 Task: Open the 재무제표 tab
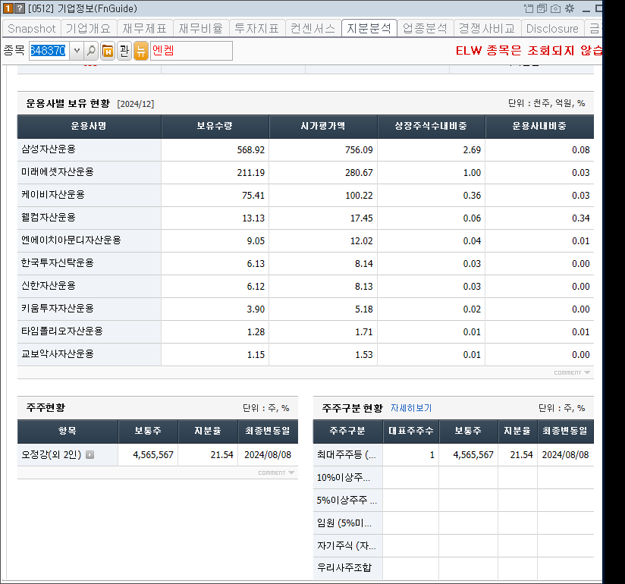pyautogui.click(x=144, y=28)
